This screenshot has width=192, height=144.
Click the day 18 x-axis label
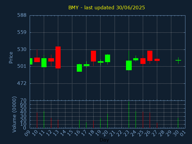pyautogui.click(x=91, y=133)
